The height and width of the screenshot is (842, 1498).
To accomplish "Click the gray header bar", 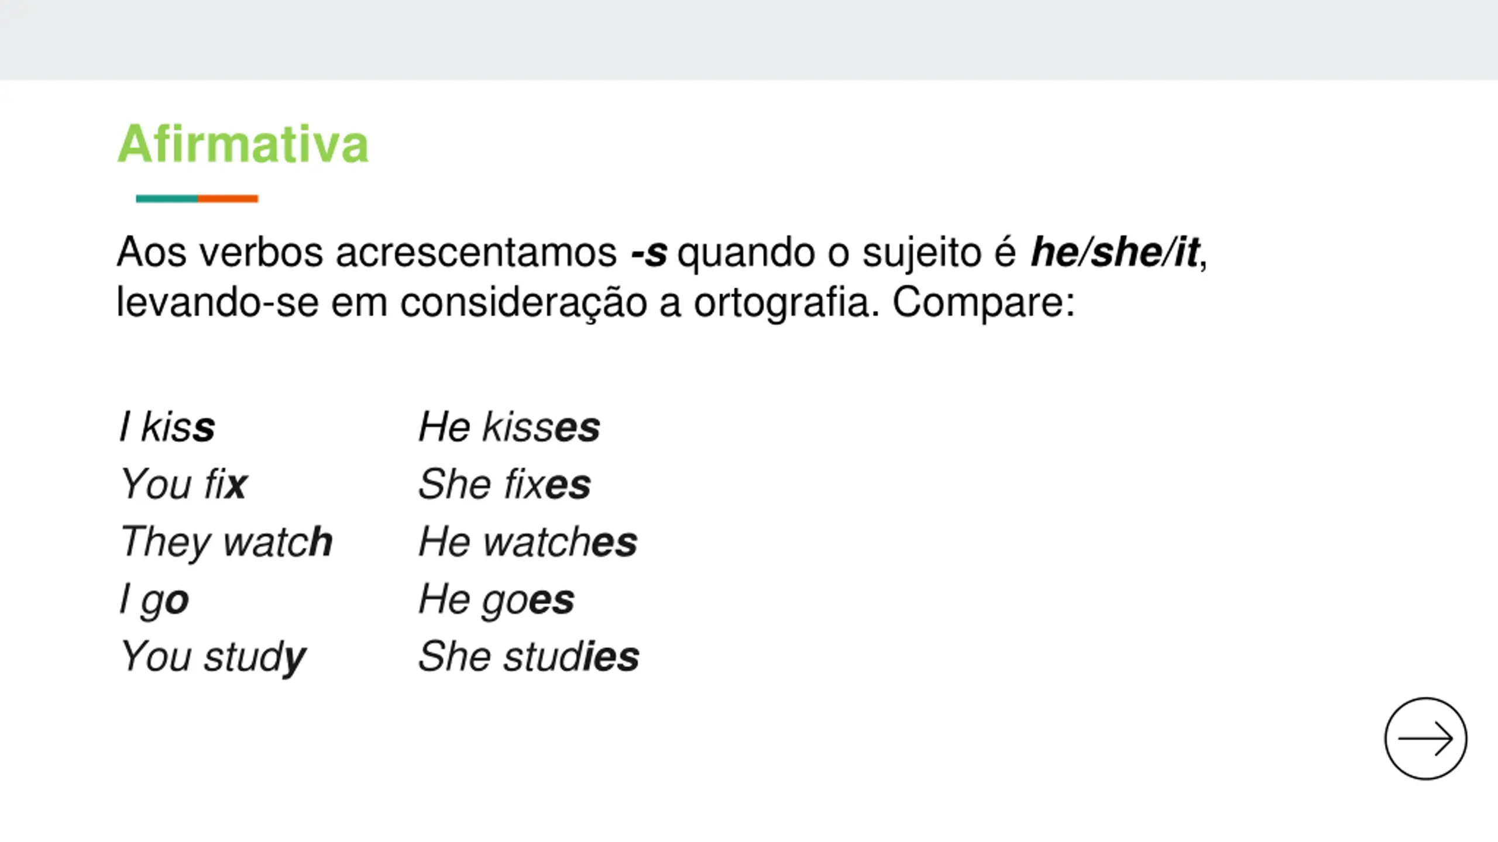I will (749, 40).
